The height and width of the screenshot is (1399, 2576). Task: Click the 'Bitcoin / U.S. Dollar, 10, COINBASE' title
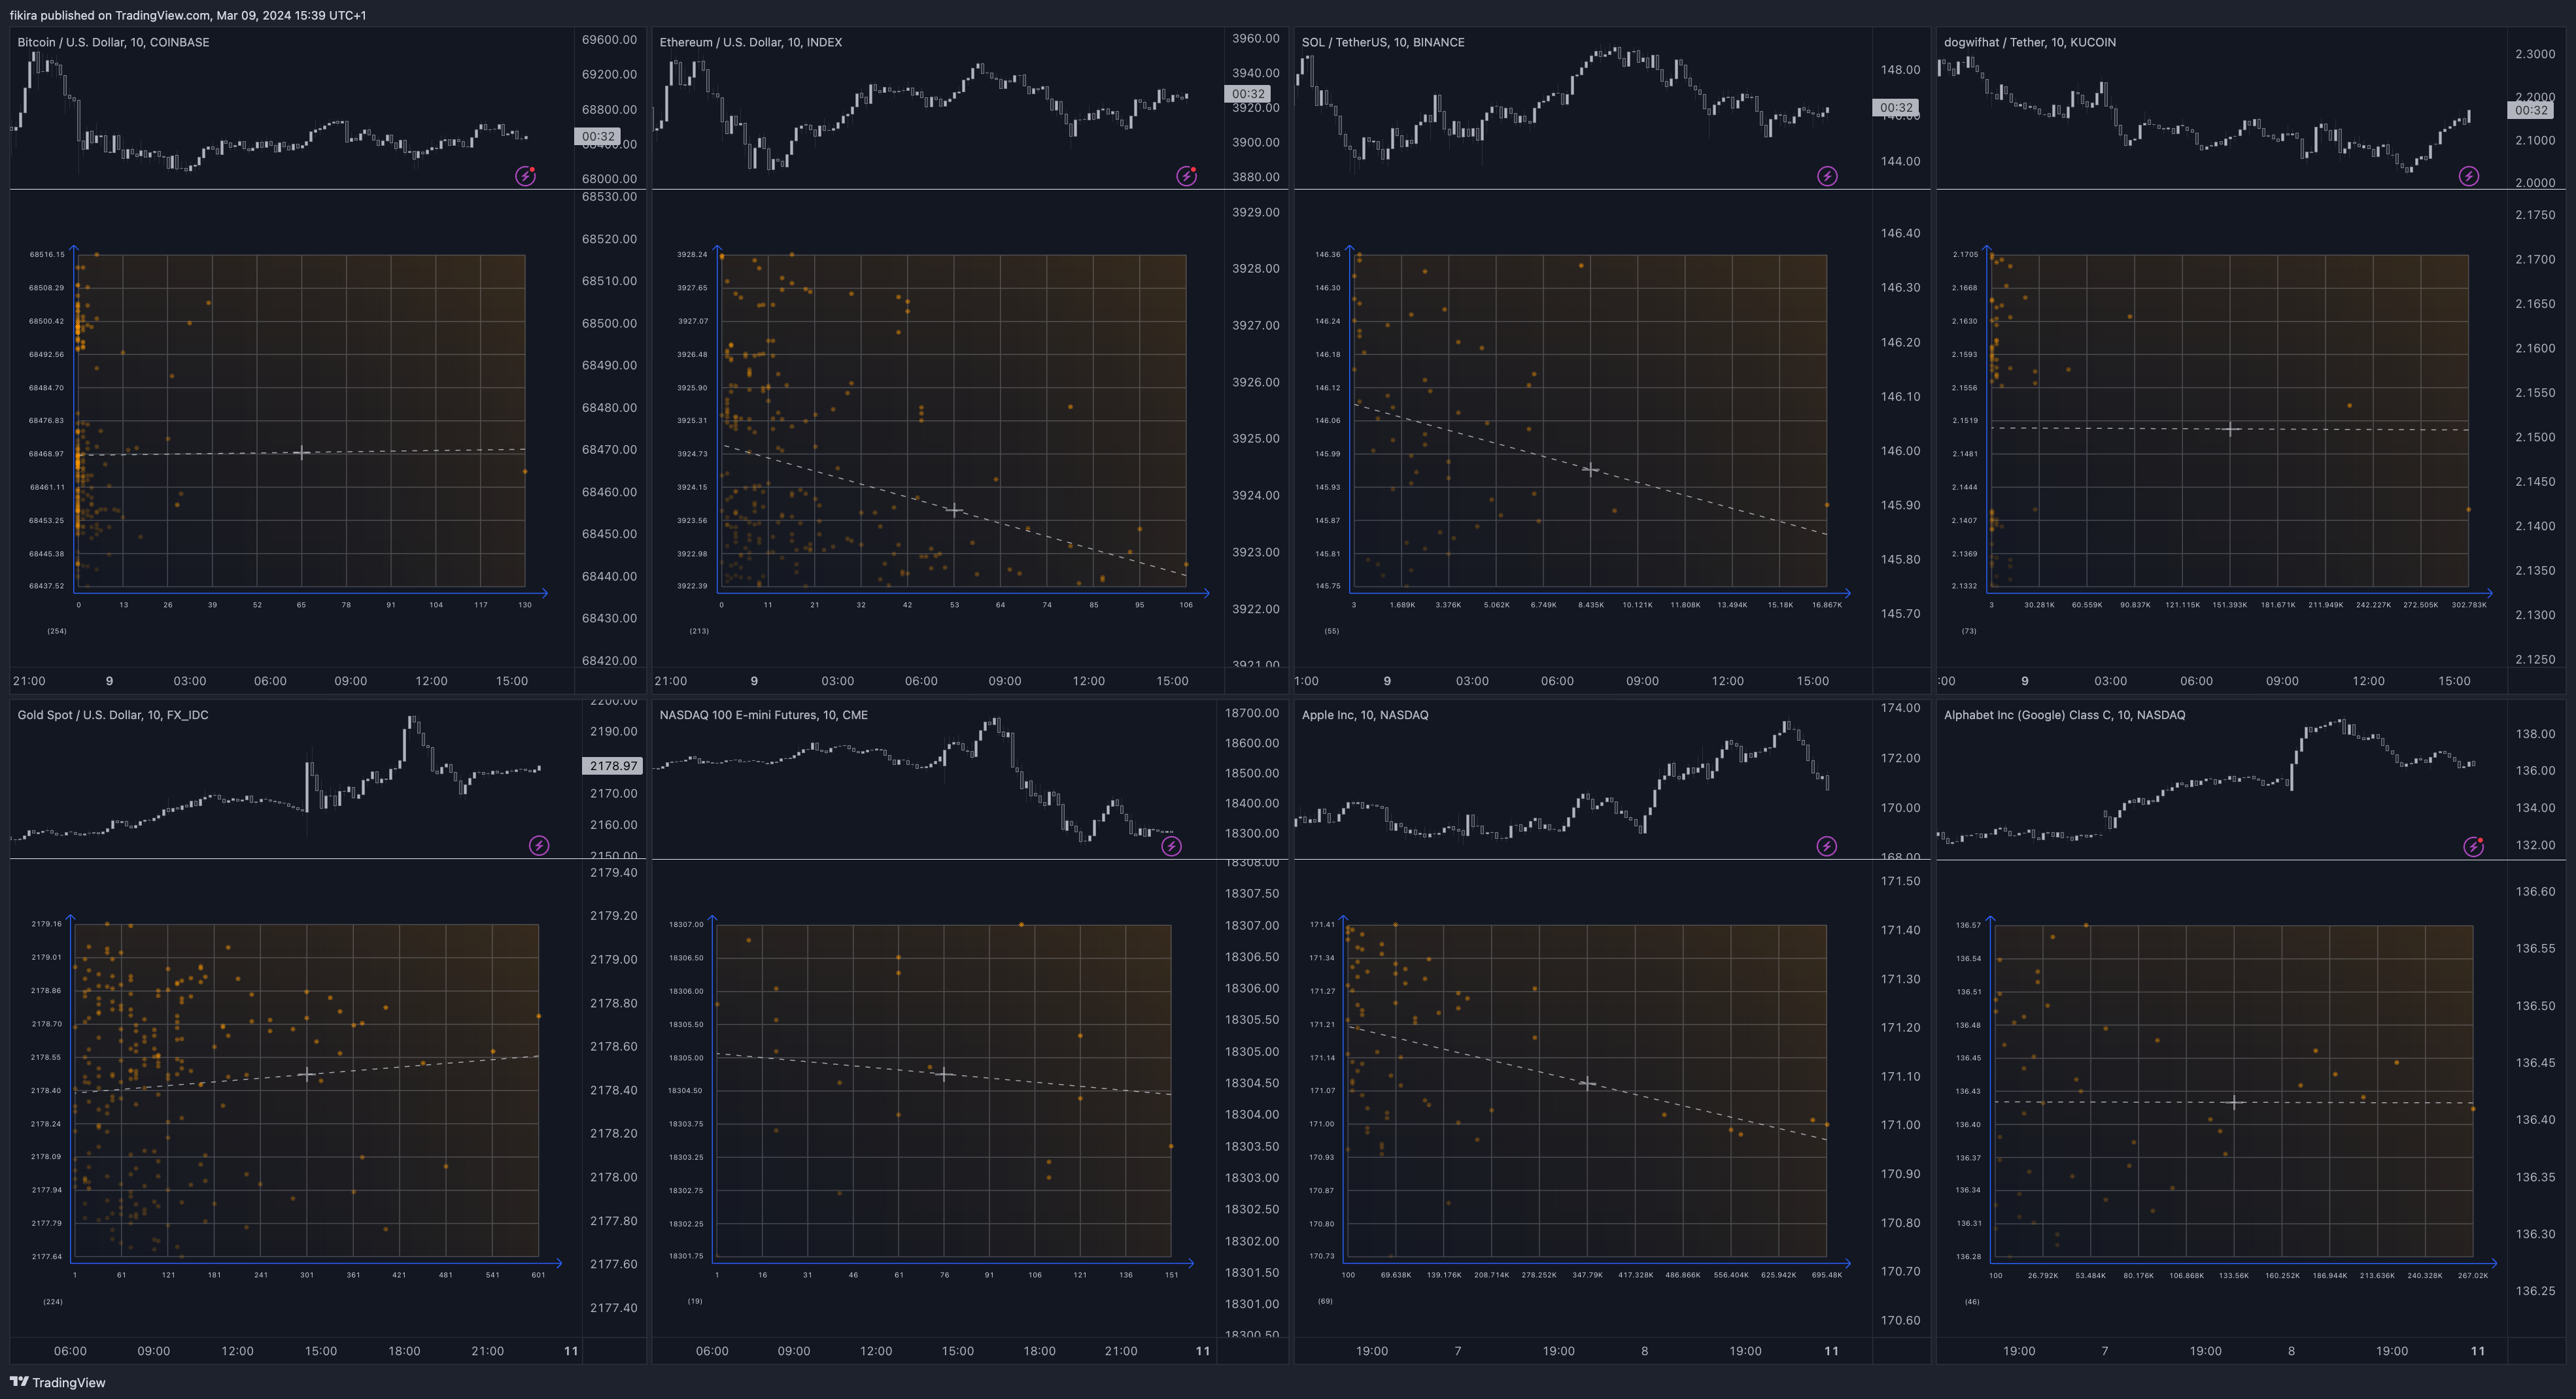point(113,42)
